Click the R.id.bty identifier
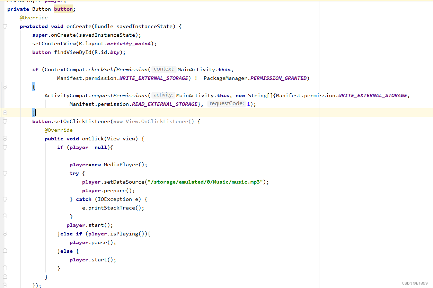 (114, 52)
